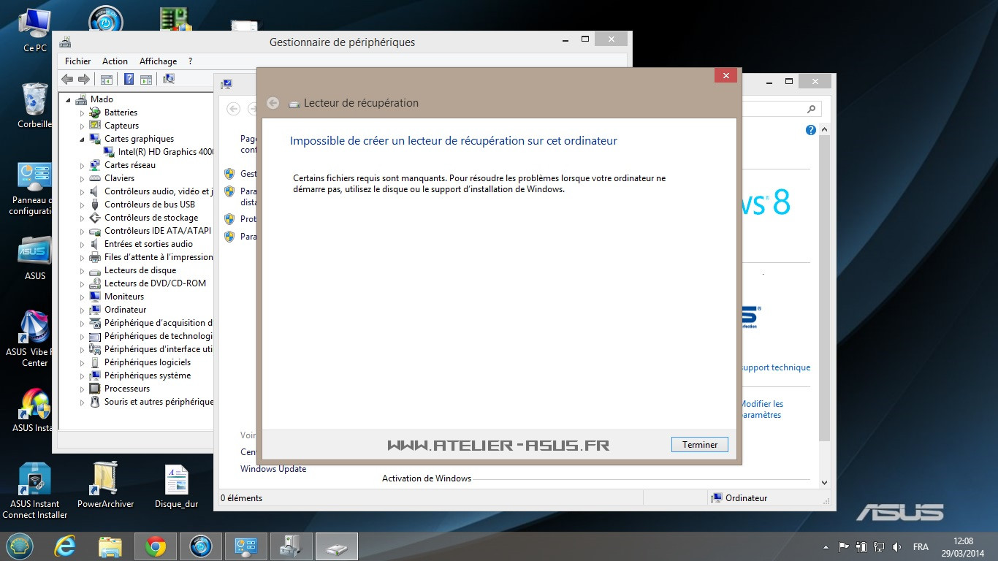Collapse the Cartes graphiques category
998x561 pixels.
point(82,139)
